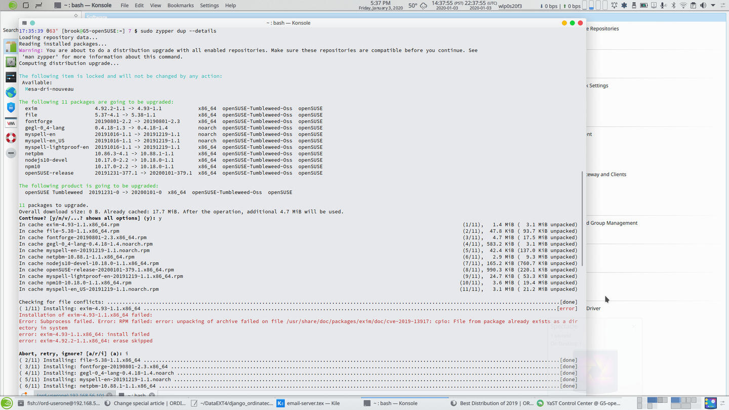Click the first green icon in the left sidebar

coord(11,46)
